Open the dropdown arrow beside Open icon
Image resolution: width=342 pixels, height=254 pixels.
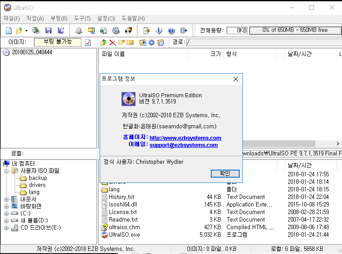tap(26, 31)
